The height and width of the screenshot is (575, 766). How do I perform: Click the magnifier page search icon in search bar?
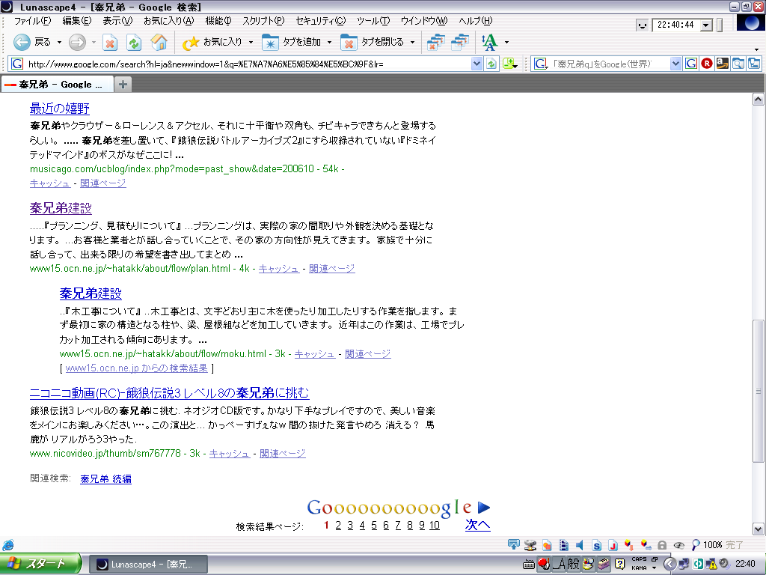[738, 64]
